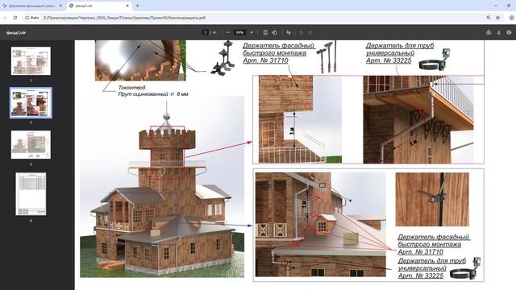Bookmark this page with the star icon
The image size is (516, 290).
pyautogui.click(x=498, y=18)
